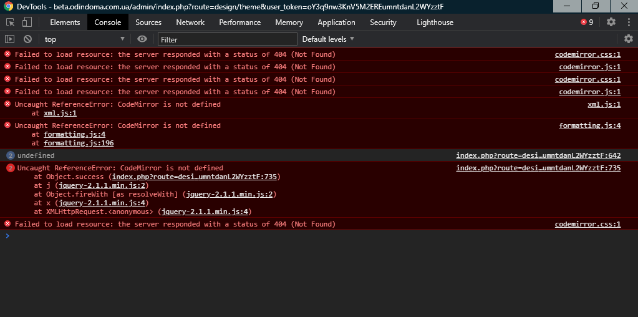
Task: Open the DevTools three-dot customize menu
Action: pos(627,22)
